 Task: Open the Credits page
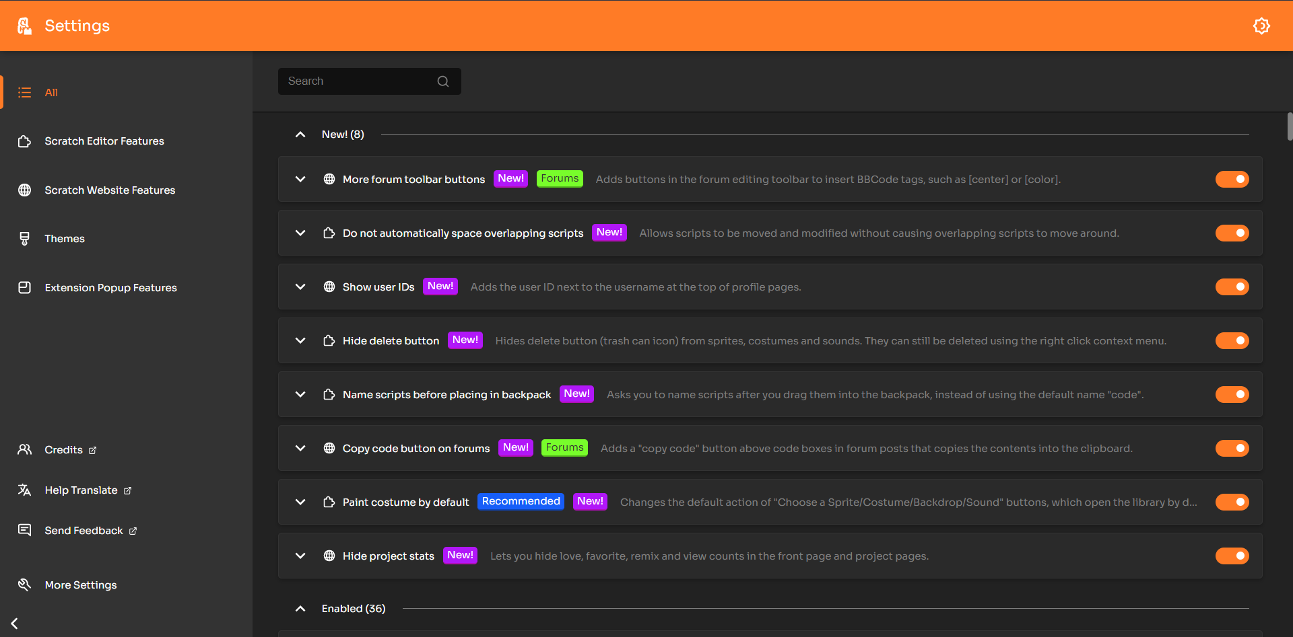pos(63,449)
